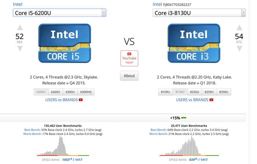Screen dimensions: 257x164
Task: Downvote the Core i3-8130U with down arrow
Action: pos(239,48)
